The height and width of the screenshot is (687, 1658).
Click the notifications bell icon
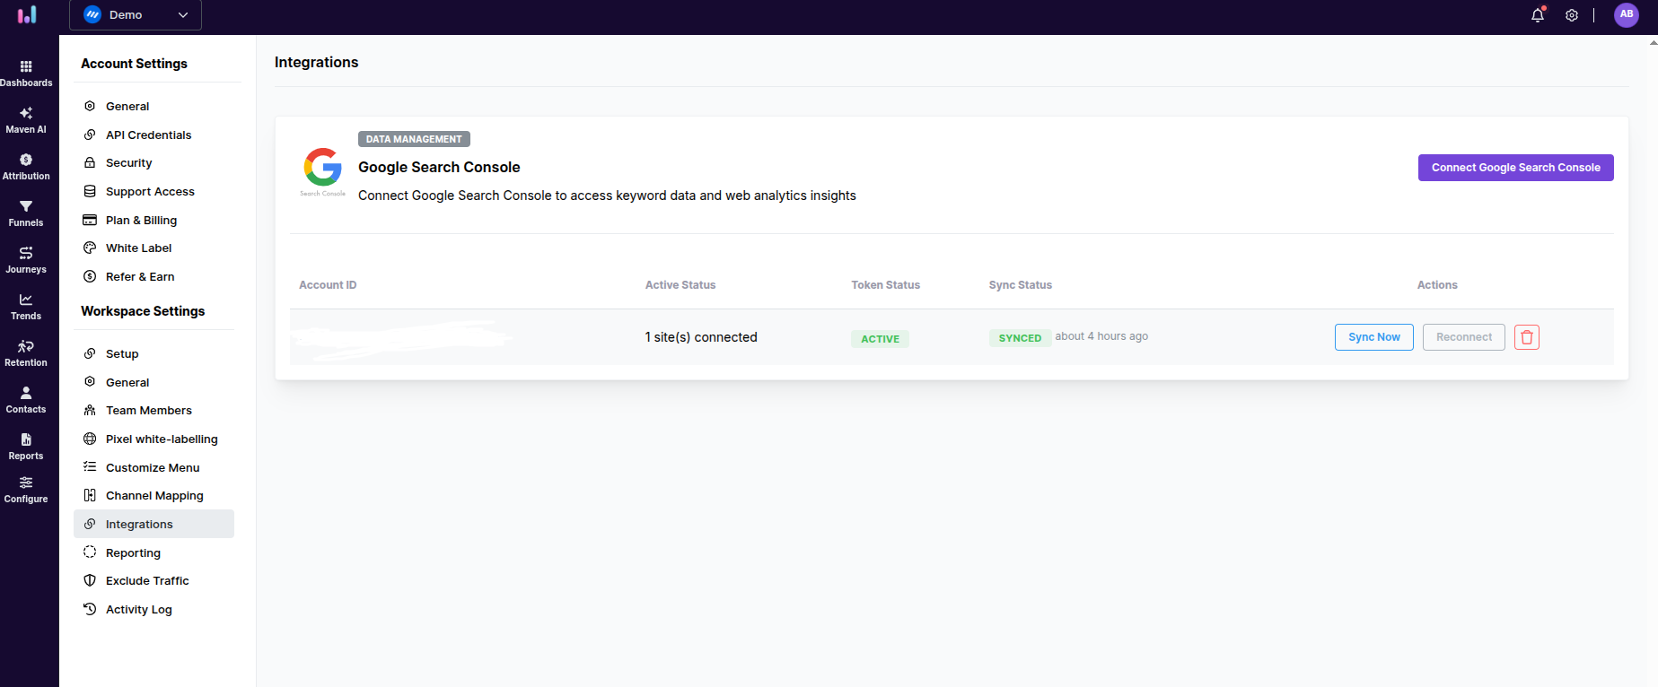[x=1538, y=15]
